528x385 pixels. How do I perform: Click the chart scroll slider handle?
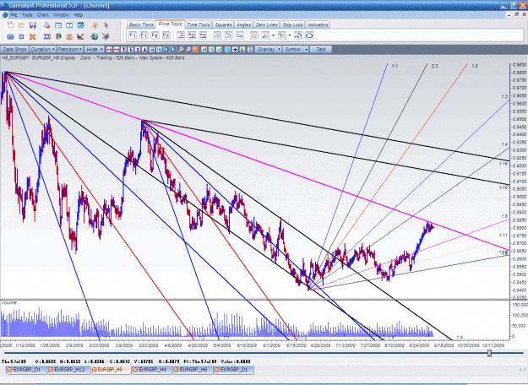(489, 353)
